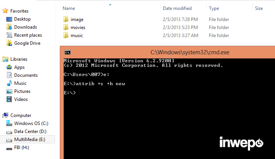Viewport: 275px width, 159px height.
Task: Select the music folder name in list
Action: [x=77, y=36]
